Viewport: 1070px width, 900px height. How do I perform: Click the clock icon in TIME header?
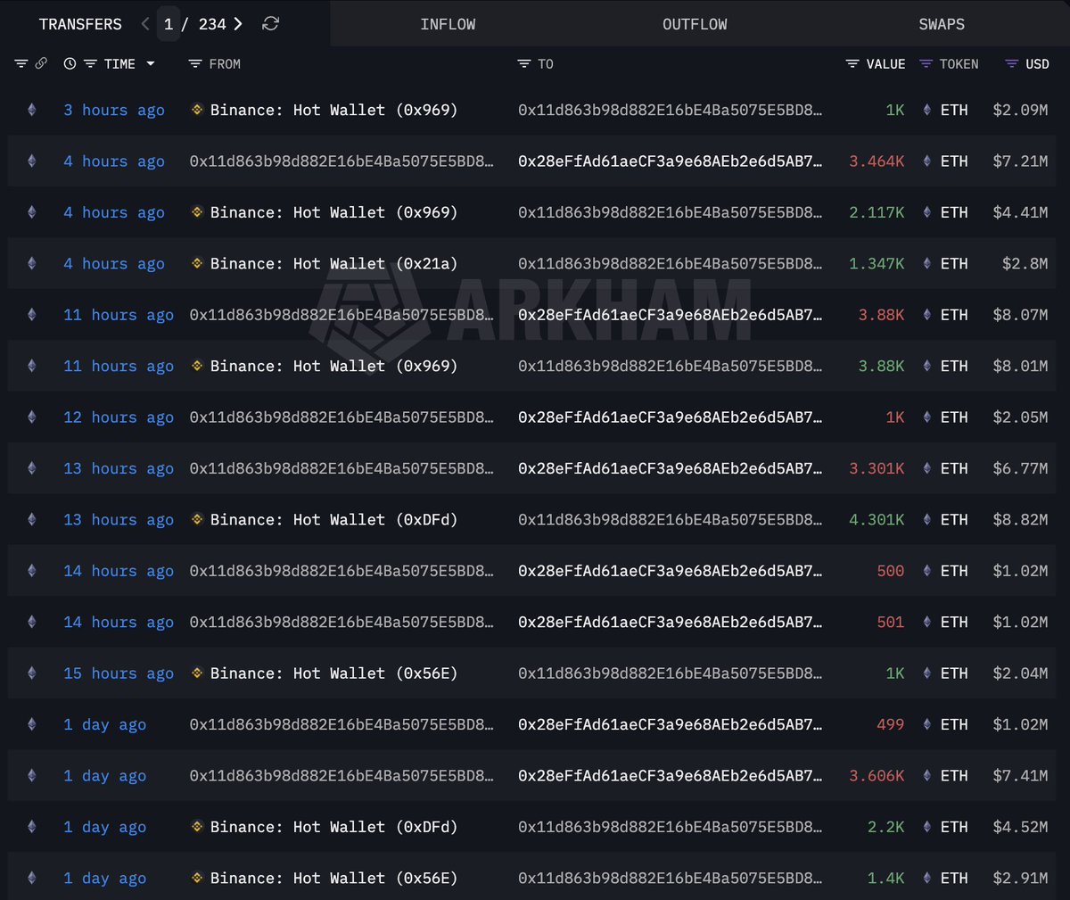point(70,64)
